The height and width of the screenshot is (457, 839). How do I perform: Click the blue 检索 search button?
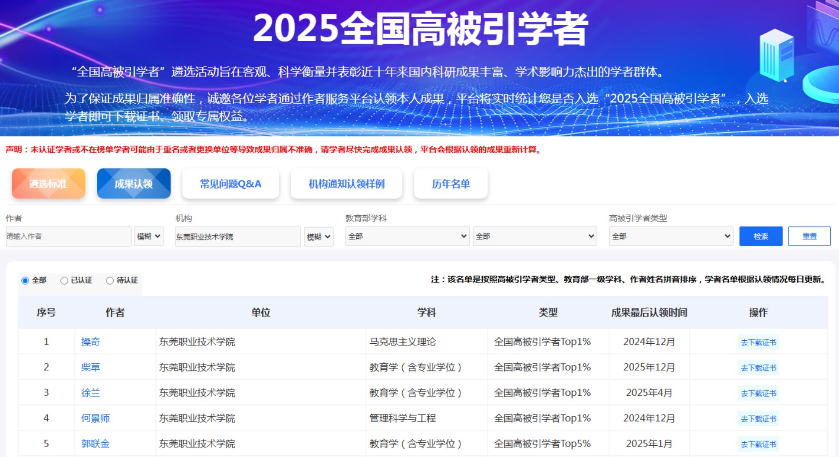click(x=760, y=236)
